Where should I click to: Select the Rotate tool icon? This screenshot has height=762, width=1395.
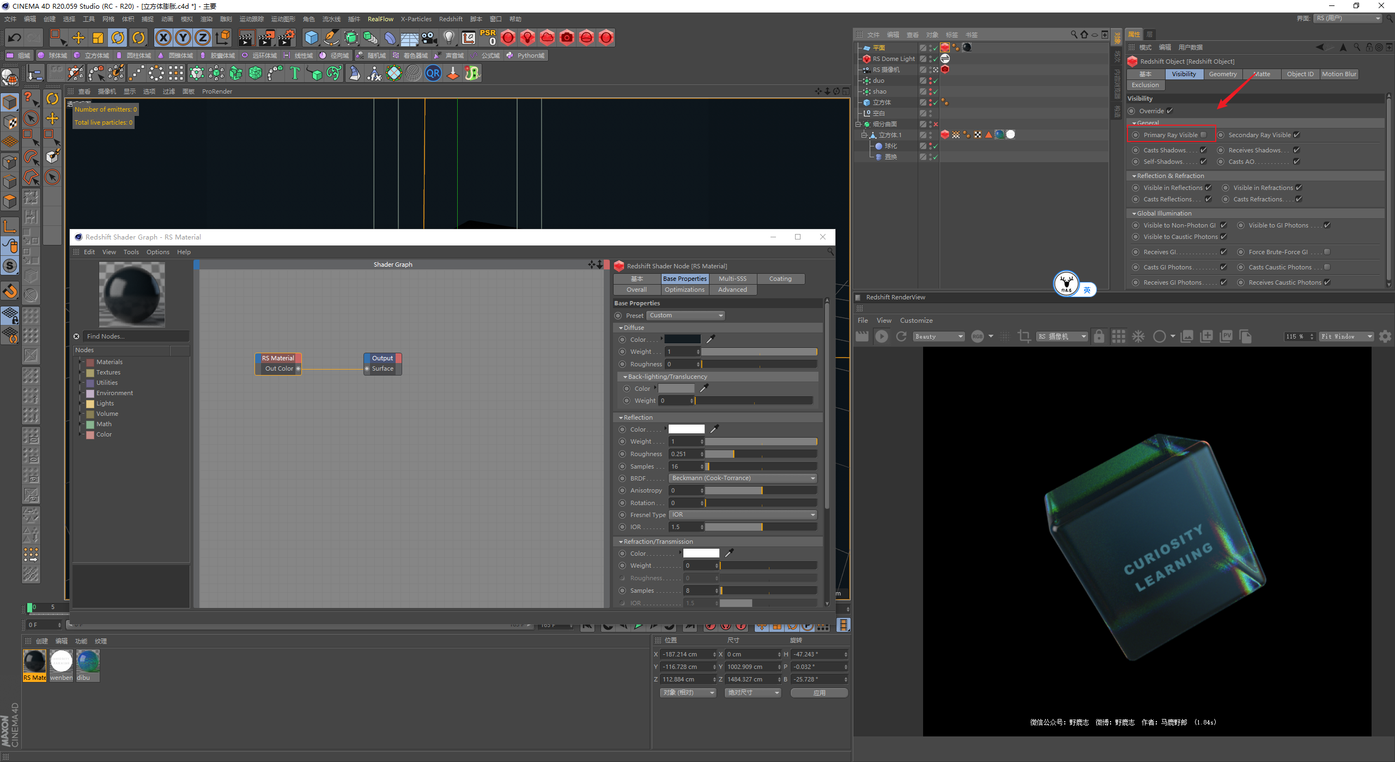[x=118, y=38]
